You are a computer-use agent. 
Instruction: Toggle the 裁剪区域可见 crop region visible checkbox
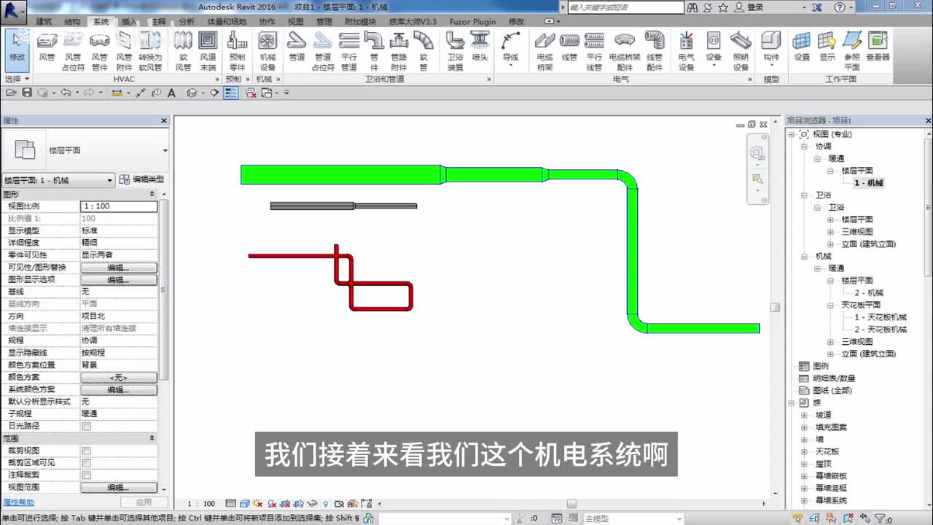tap(87, 463)
